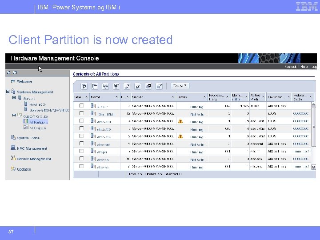Click the sort arrow in the Select column header
The image size is (320, 240).
pos(86,97)
